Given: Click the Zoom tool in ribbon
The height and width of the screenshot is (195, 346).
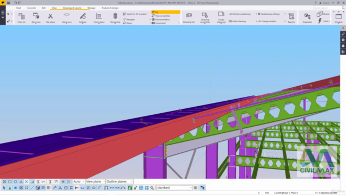Looking at the screenshot, I should point(128,23).
